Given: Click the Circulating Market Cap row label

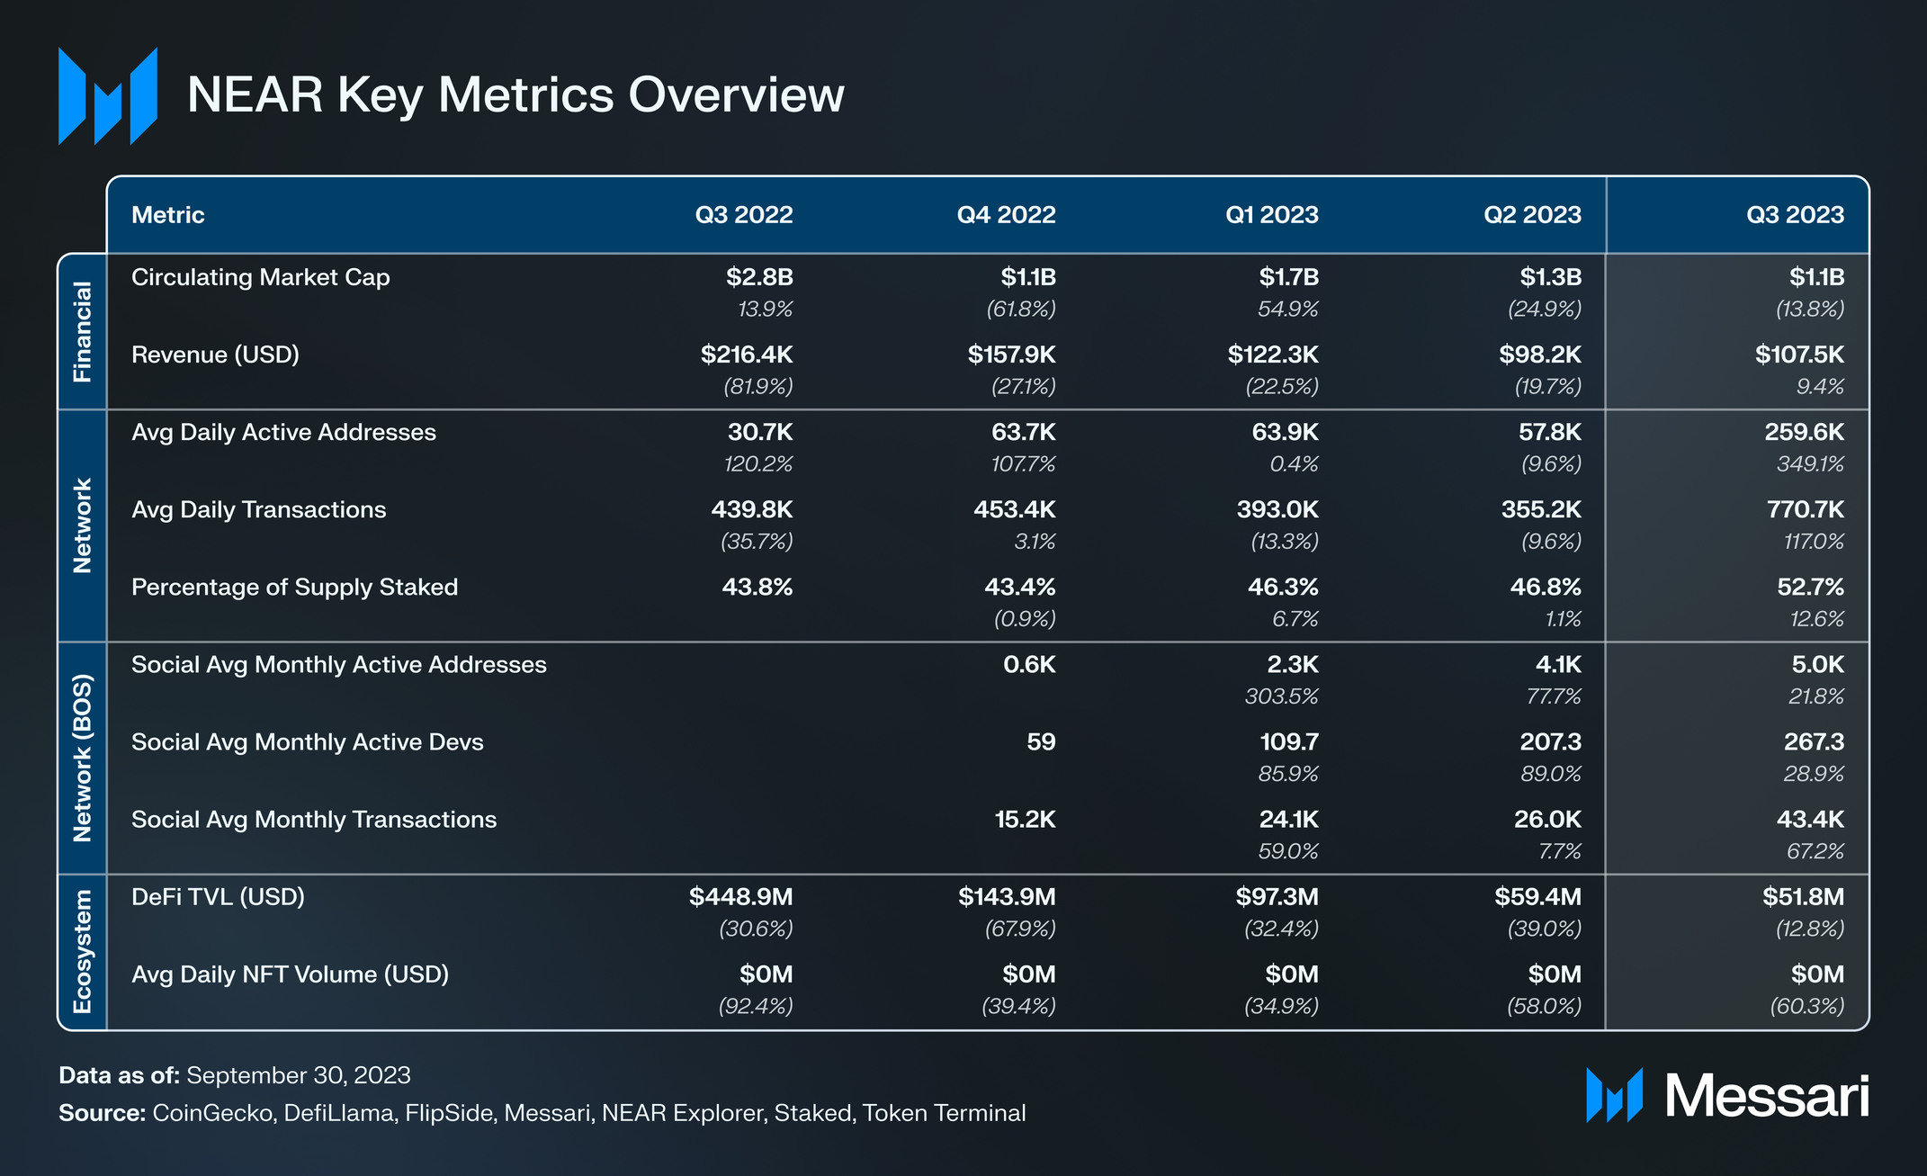Looking at the screenshot, I should (x=261, y=277).
